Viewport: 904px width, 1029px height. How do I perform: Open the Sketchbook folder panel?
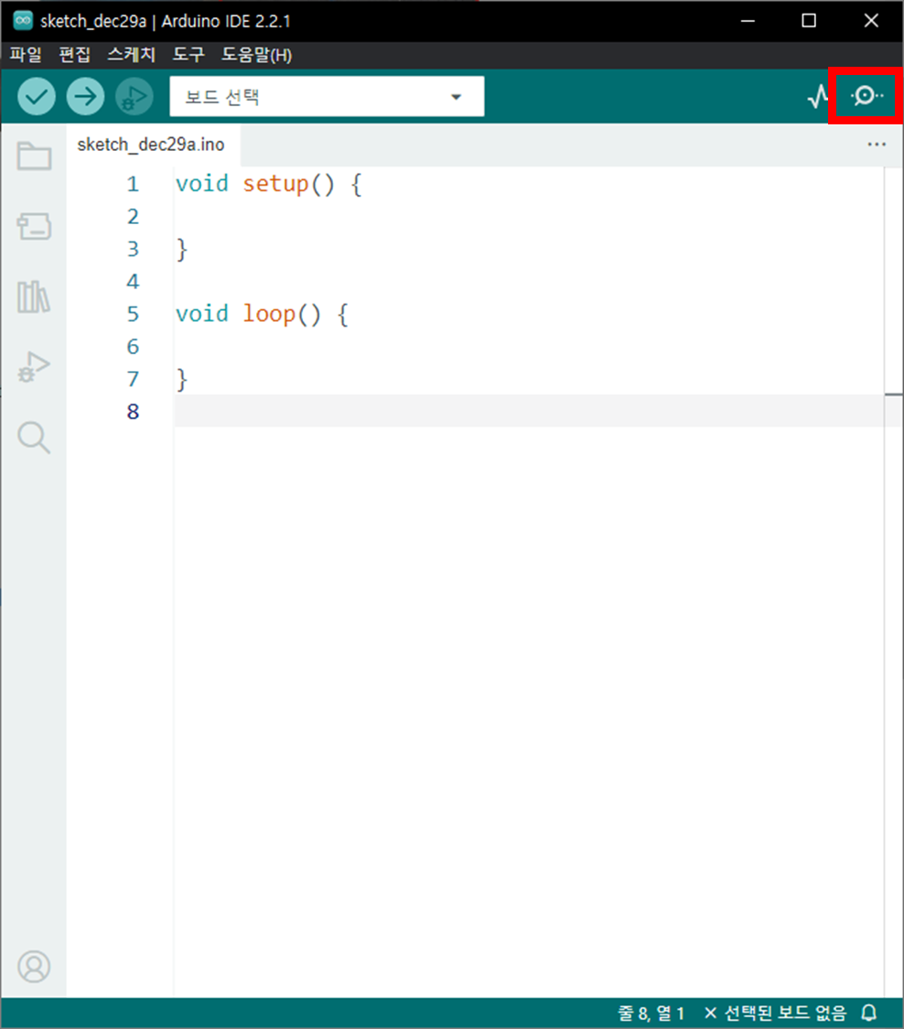pos(34,156)
